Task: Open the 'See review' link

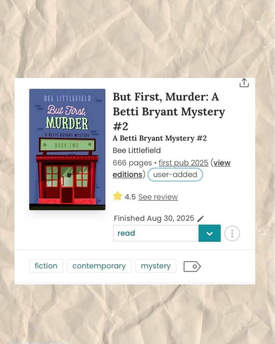Action: point(158,197)
